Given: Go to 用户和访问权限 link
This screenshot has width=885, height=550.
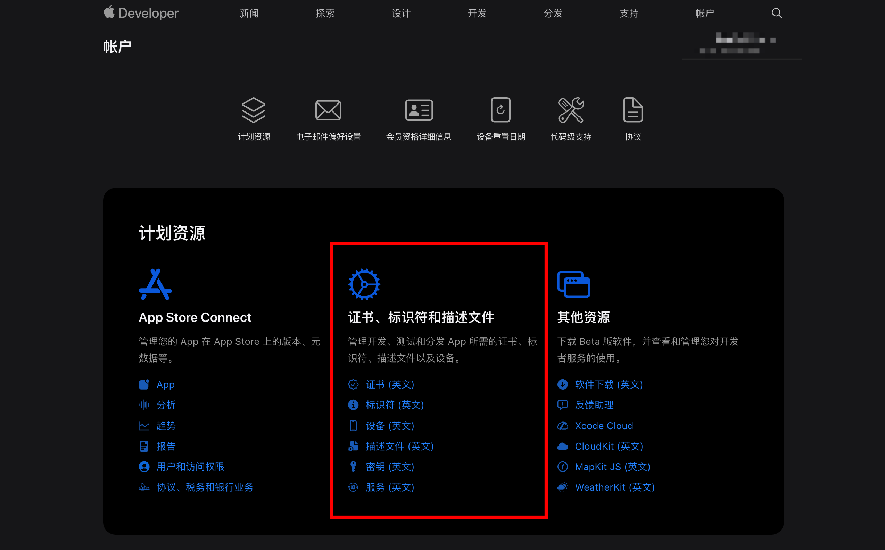Looking at the screenshot, I should [190, 467].
